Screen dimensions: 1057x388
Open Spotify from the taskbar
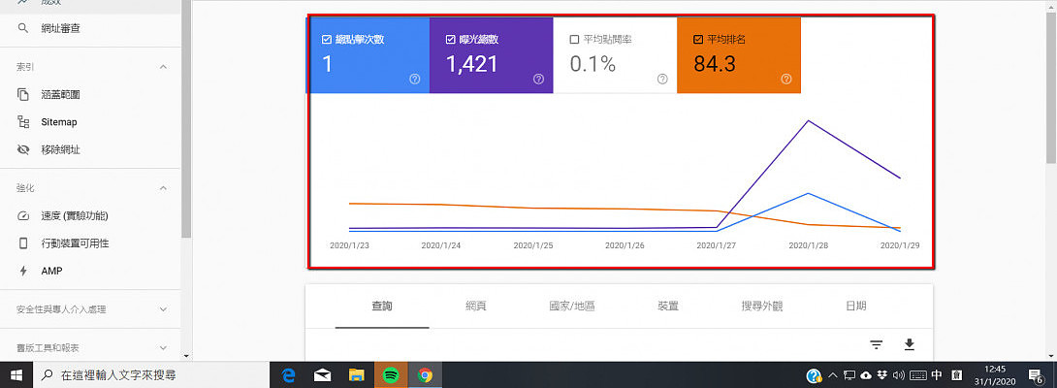click(390, 375)
